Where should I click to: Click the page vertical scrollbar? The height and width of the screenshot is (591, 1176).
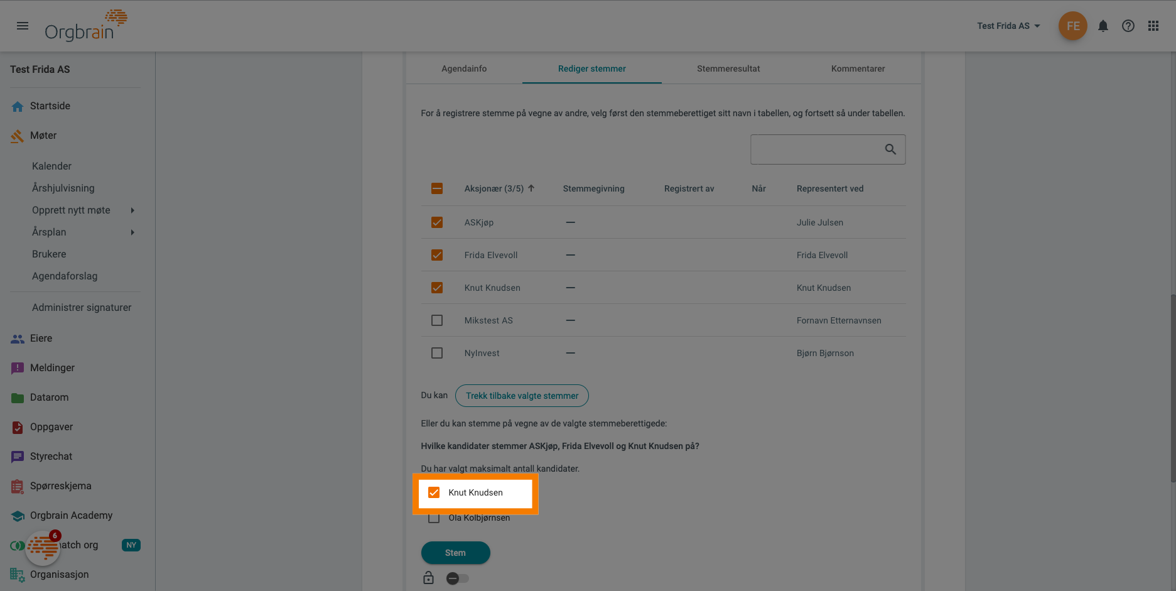tap(1172, 388)
